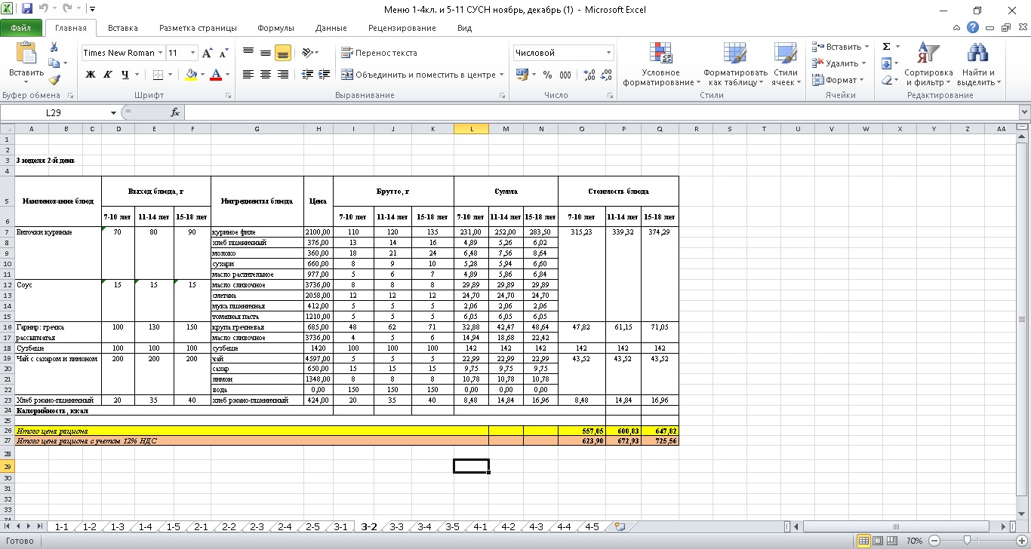The image size is (1031, 549).
Task: Click the Save icon in quick access toolbar
Action: (27, 10)
